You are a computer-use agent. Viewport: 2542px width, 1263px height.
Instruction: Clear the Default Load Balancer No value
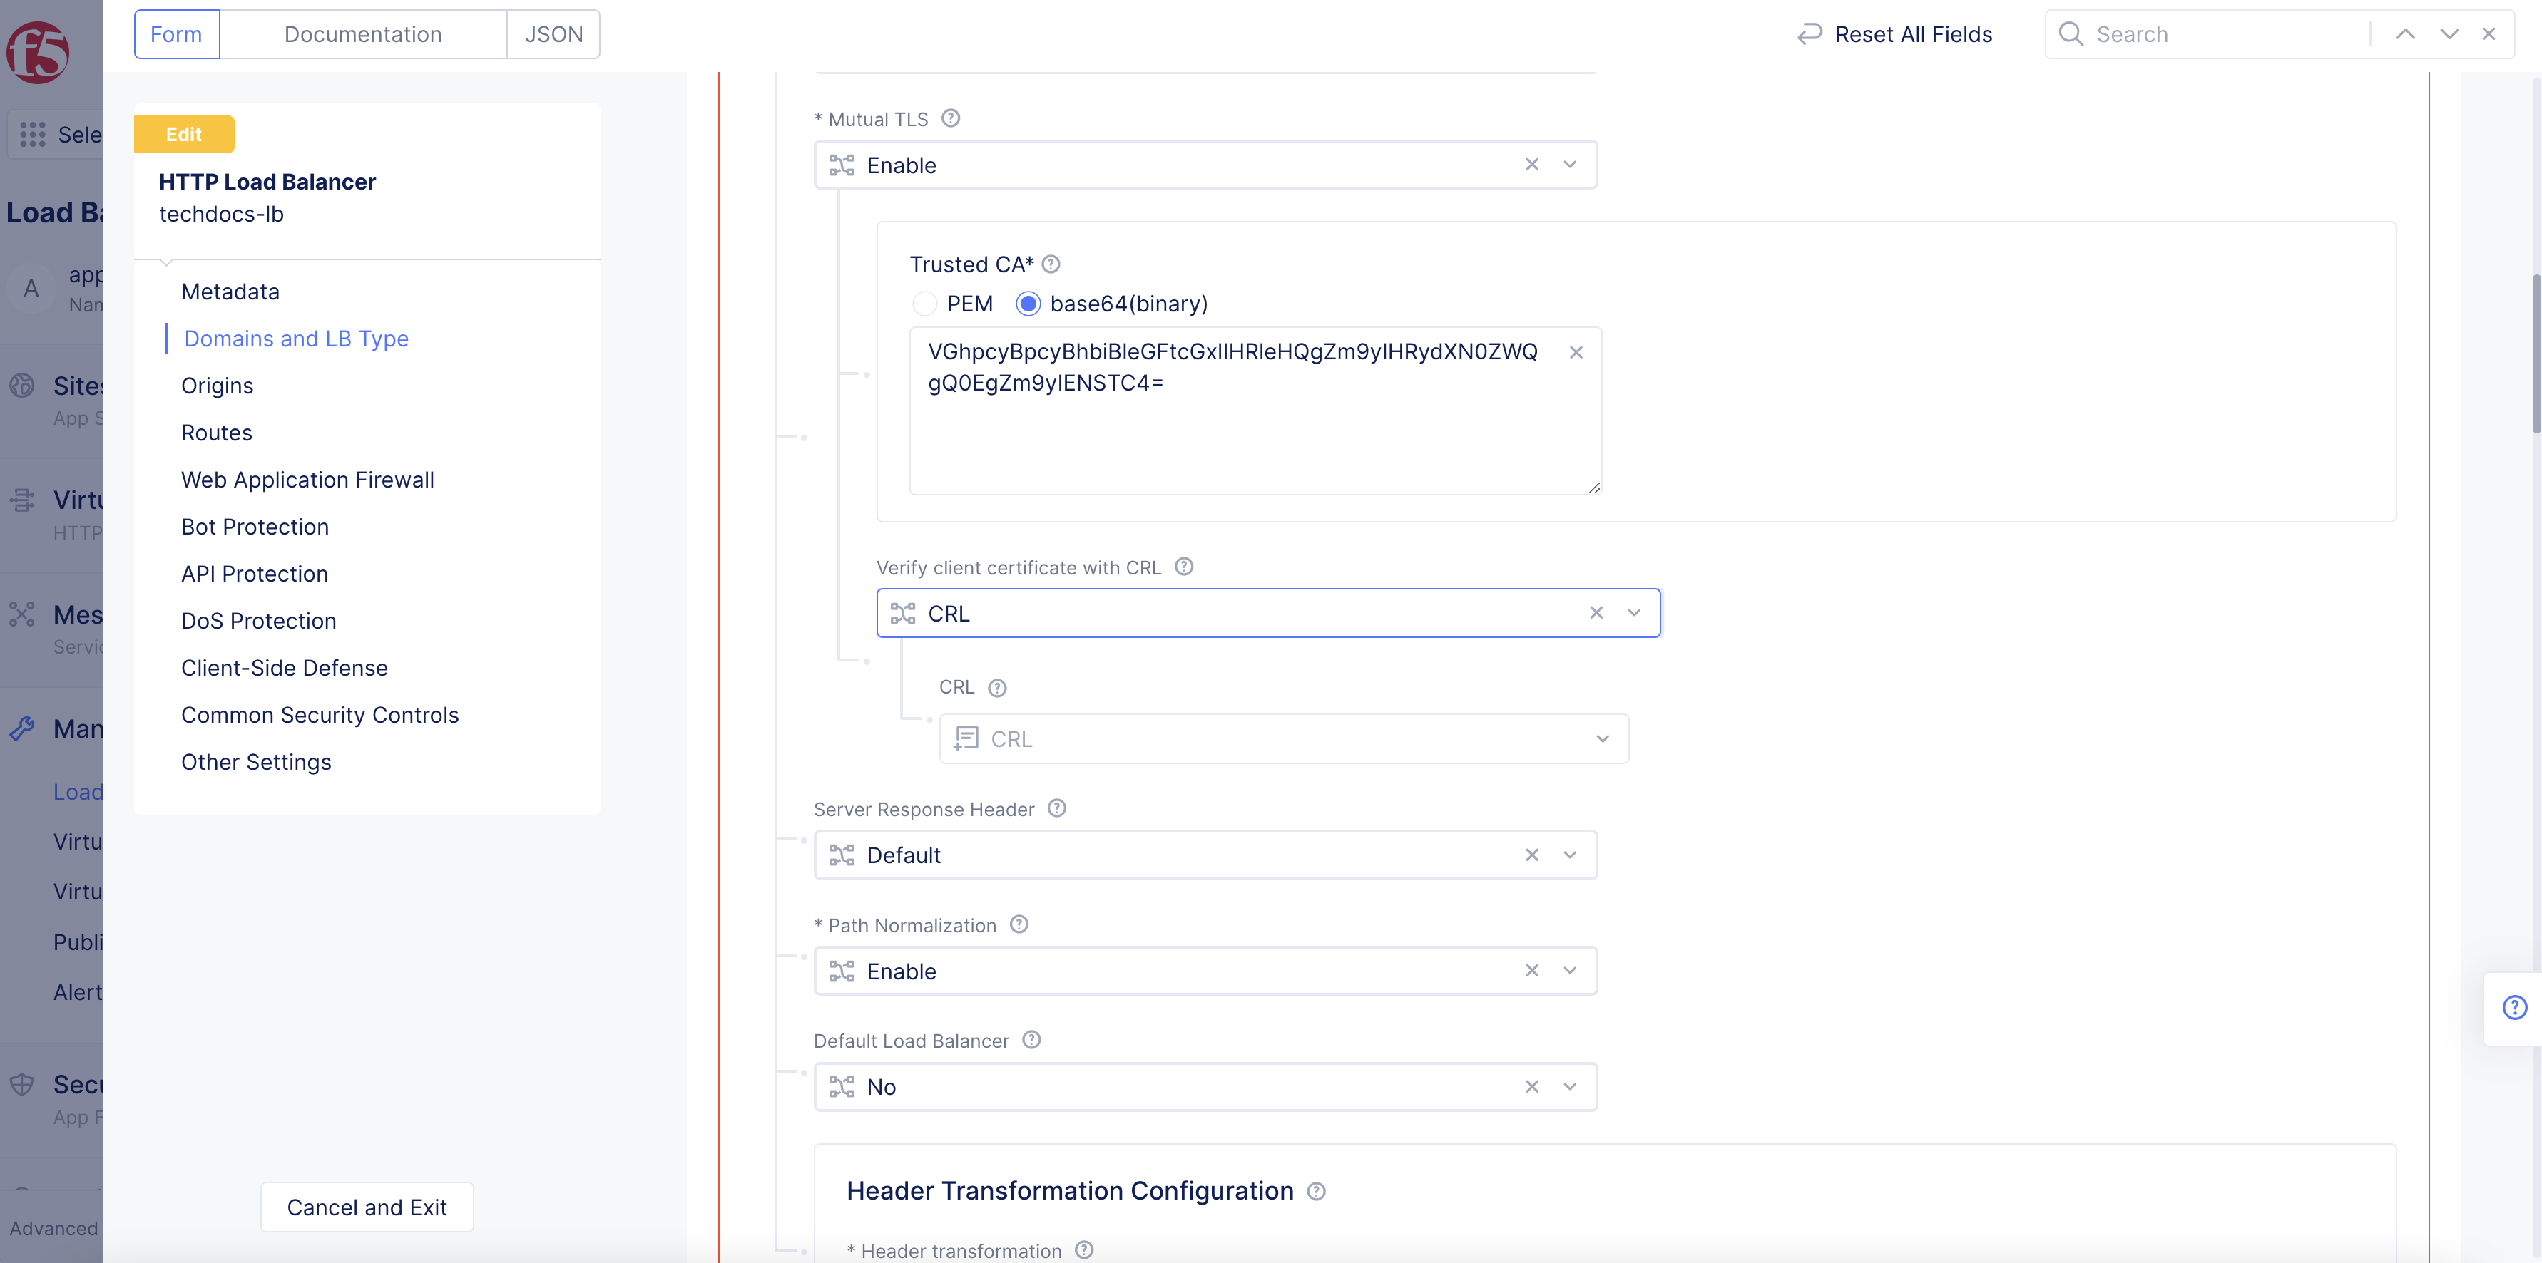click(1531, 1086)
